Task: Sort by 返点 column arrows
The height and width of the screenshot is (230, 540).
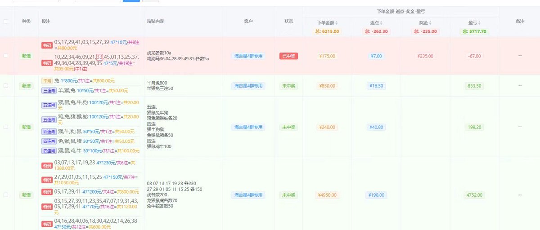Action: pyautogui.click(x=382, y=23)
